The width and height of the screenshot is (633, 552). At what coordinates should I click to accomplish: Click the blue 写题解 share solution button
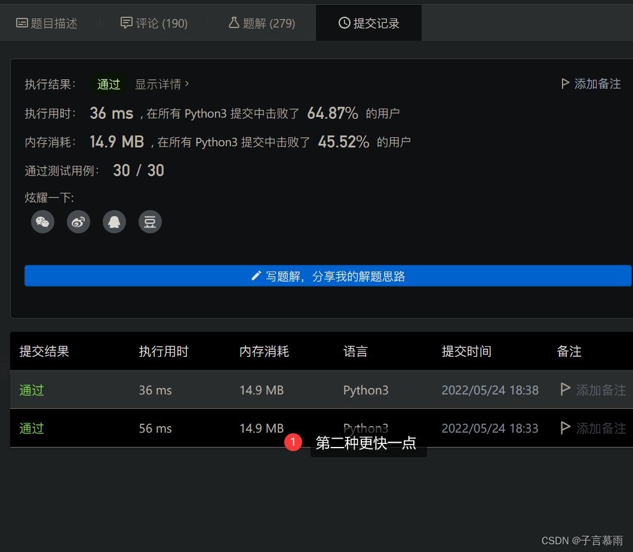tap(328, 276)
